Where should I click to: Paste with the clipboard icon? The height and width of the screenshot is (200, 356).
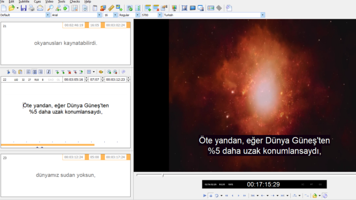point(20,72)
